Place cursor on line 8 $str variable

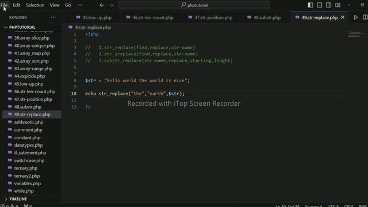91,80
